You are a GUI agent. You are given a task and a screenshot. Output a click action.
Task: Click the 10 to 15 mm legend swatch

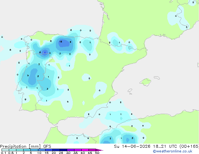[41, 150]
